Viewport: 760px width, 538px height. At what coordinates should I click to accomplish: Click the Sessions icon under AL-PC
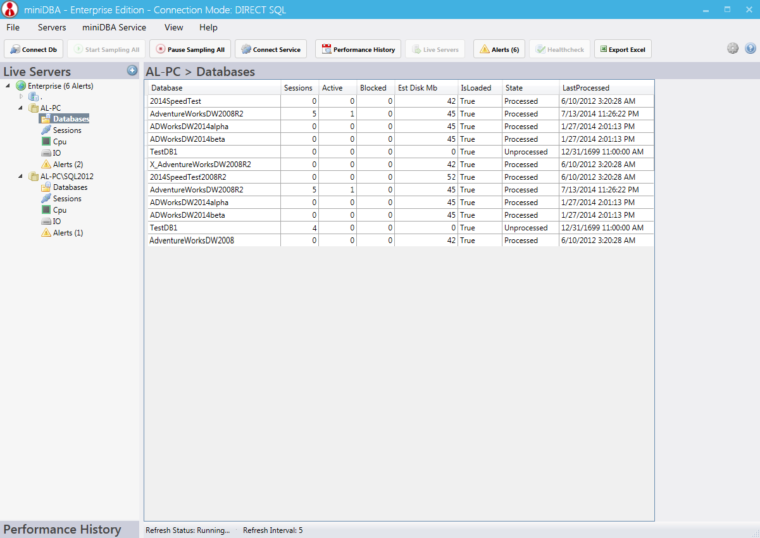coord(46,130)
